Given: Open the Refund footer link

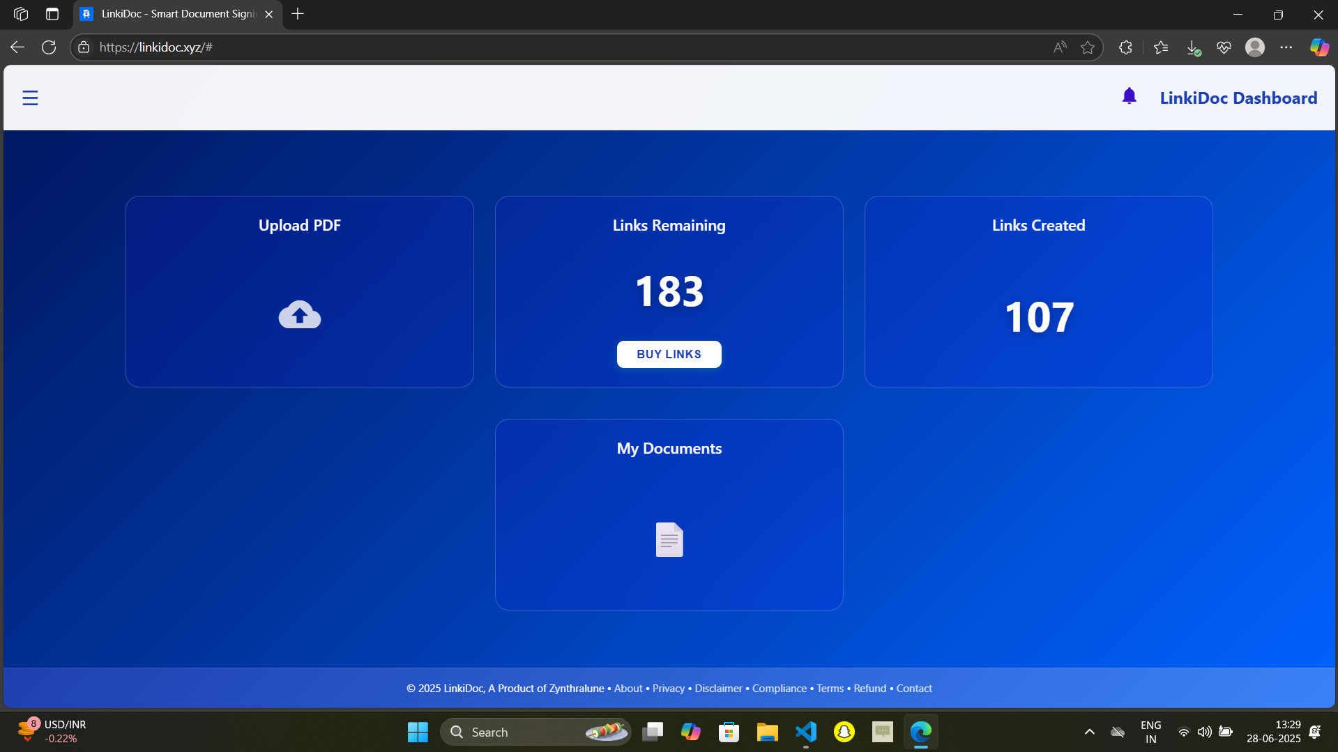Looking at the screenshot, I should point(869,688).
